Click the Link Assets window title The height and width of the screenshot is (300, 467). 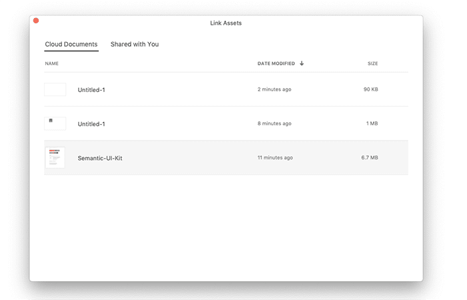tap(225, 23)
